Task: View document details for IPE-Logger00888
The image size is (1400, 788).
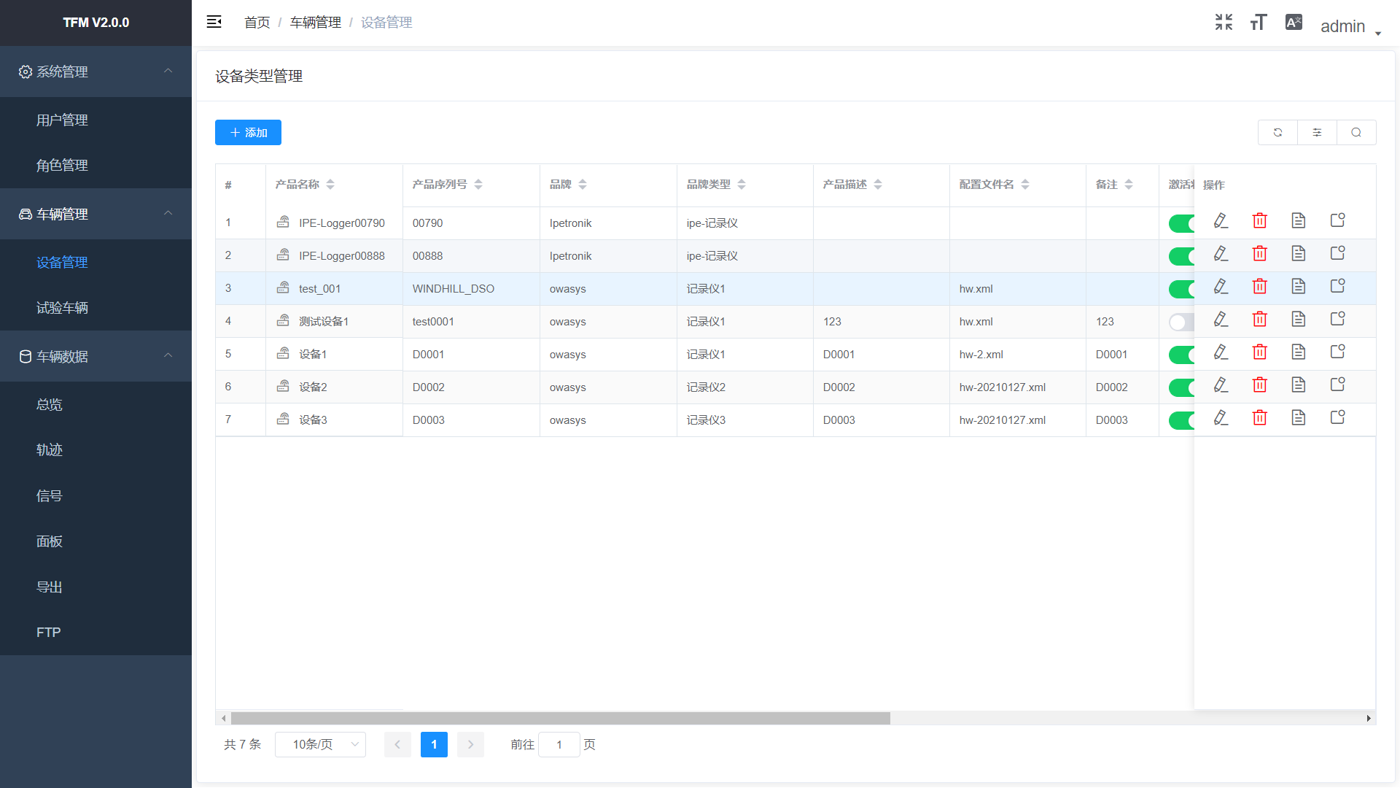Action: pos(1298,253)
